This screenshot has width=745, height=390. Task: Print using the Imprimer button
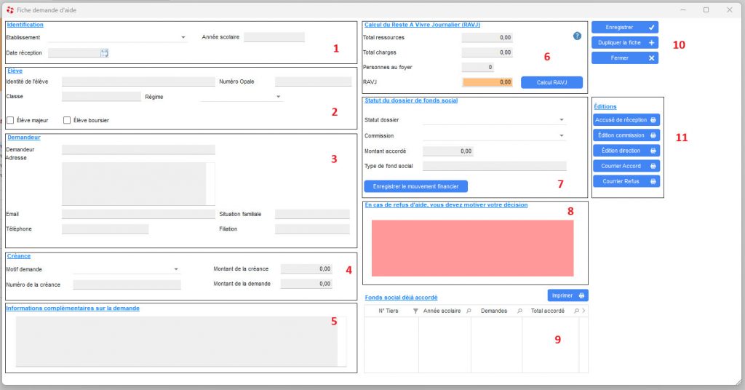(x=567, y=295)
